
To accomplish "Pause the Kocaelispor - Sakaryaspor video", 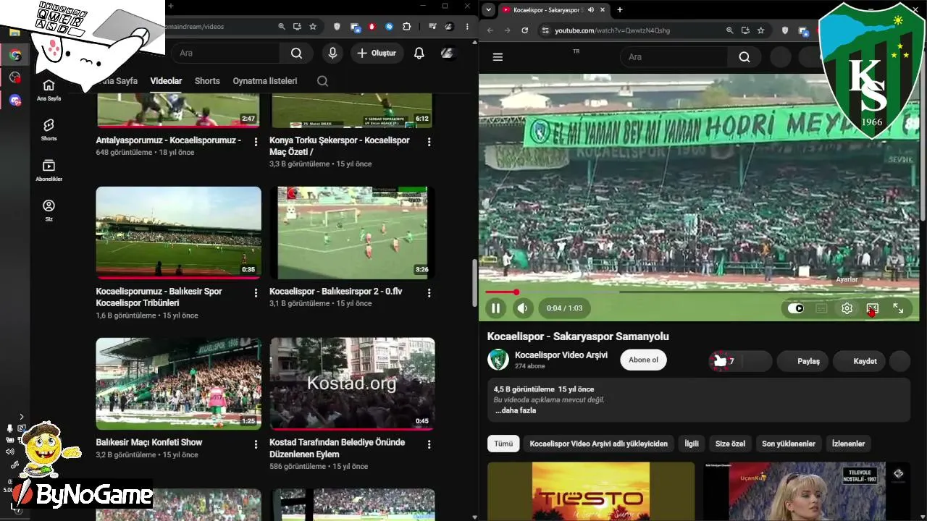I will (x=495, y=308).
